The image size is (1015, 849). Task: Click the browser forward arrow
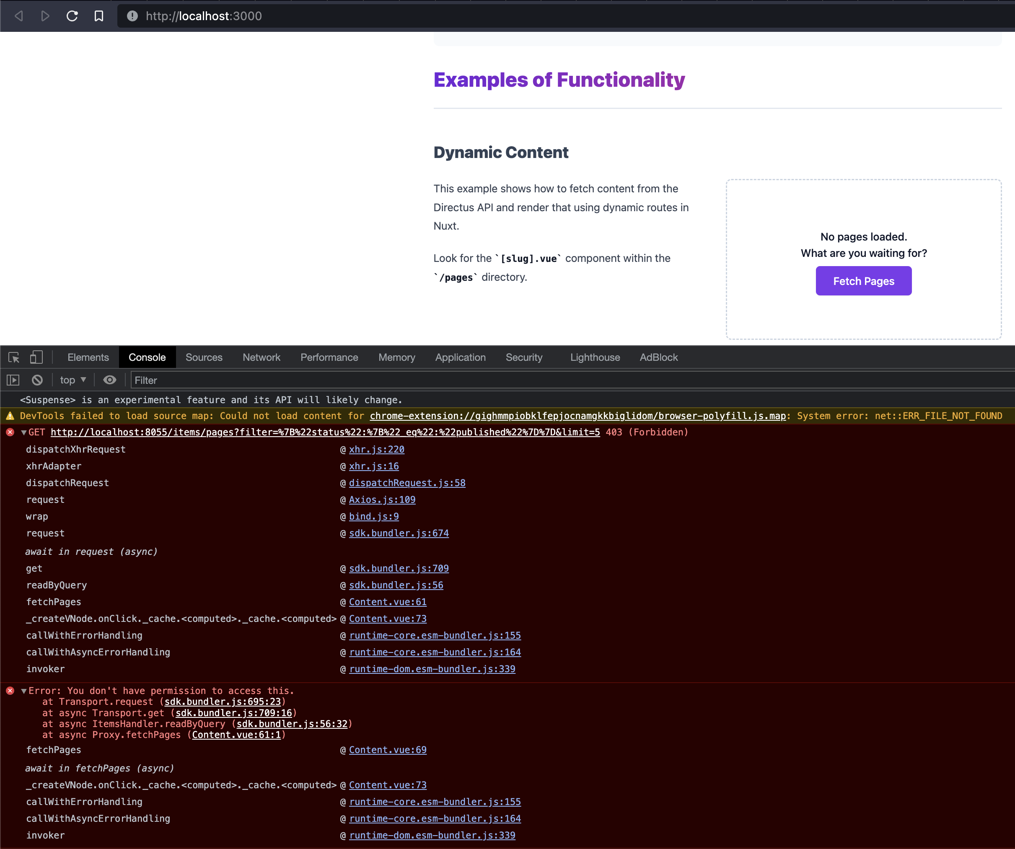[45, 16]
